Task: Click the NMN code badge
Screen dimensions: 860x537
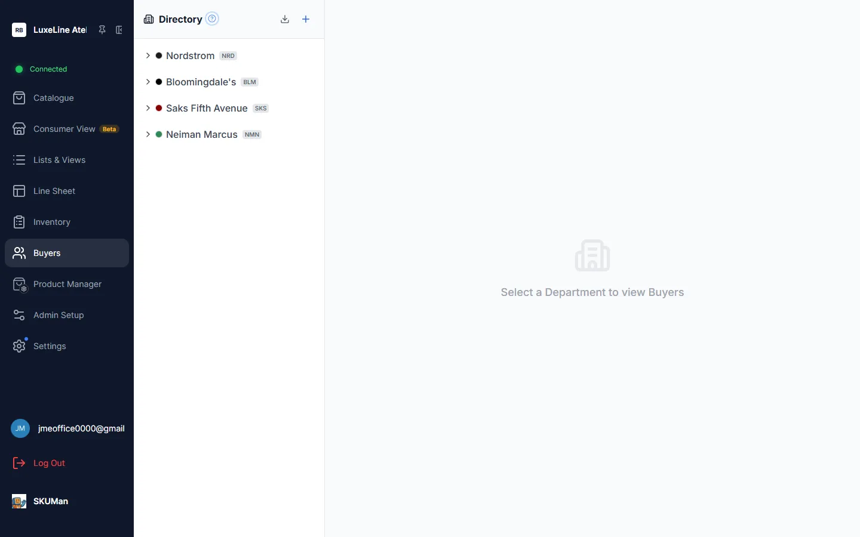Action: point(252,134)
